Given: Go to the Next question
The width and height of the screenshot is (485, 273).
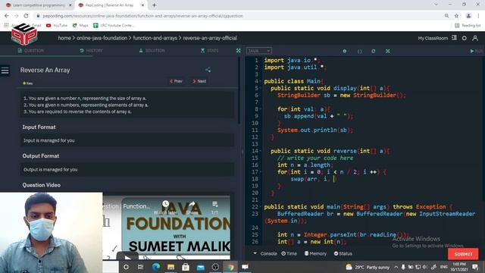Looking at the screenshot, I should point(199,81).
